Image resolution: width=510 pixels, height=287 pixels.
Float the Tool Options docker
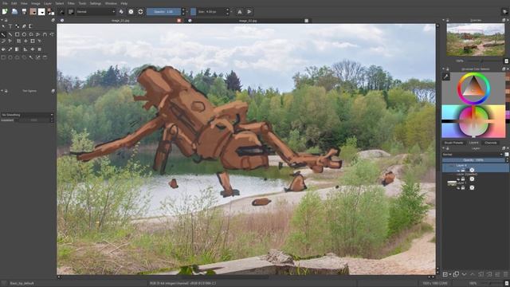(53, 91)
